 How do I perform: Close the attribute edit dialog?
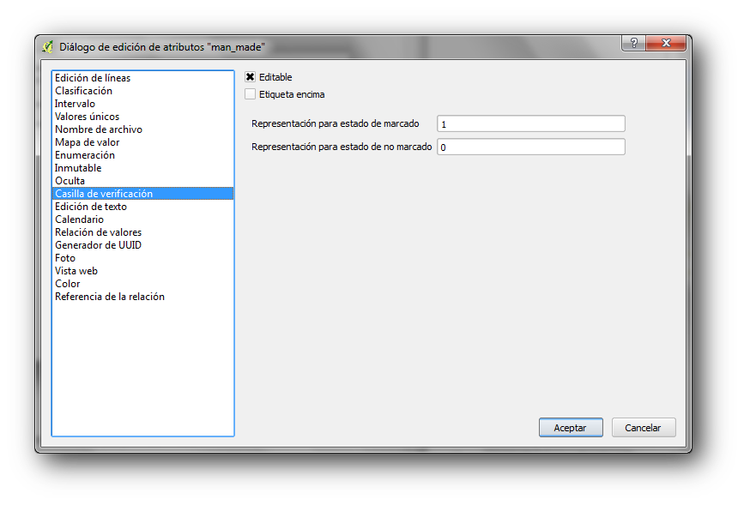666,43
